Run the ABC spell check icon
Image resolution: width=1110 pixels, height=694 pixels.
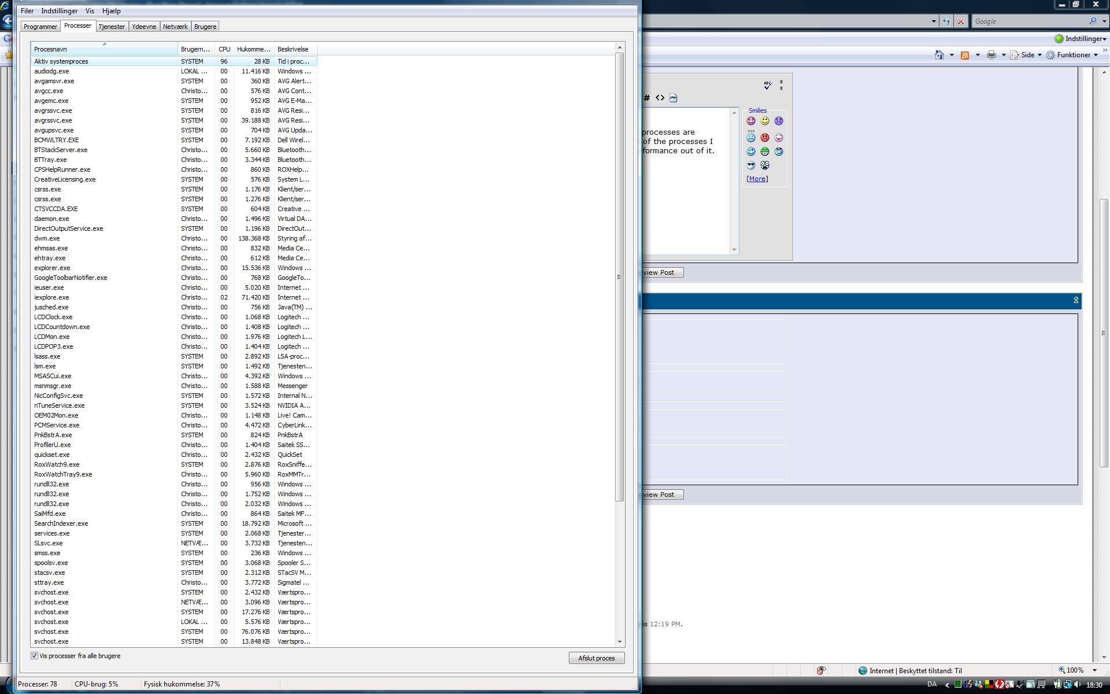tap(768, 85)
